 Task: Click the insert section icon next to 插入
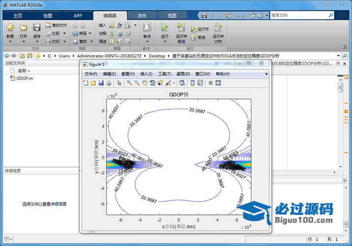point(112,26)
